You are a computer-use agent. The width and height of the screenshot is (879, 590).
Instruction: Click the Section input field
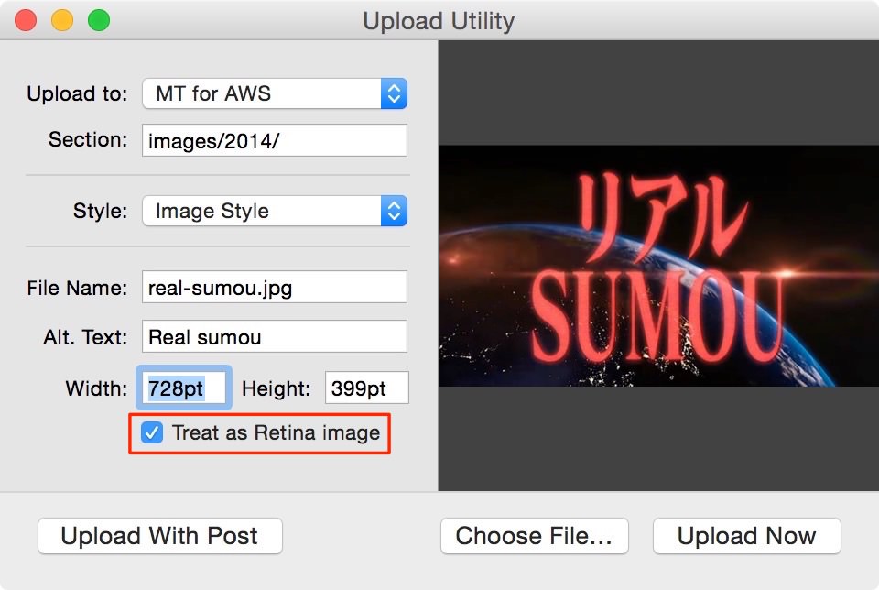pos(275,140)
